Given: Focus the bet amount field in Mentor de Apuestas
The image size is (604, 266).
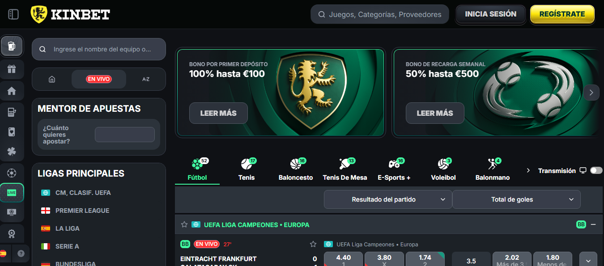Looking at the screenshot, I should point(125,135).
